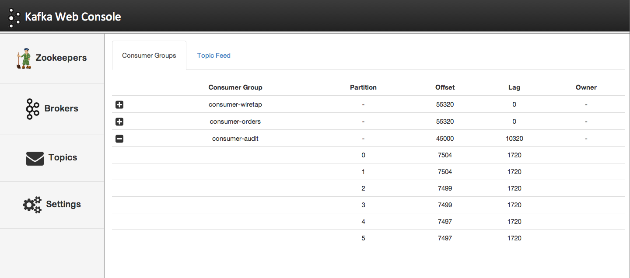Collapse the consumer-audit group row
Screen dimensions: 630x278
point(119,139)
